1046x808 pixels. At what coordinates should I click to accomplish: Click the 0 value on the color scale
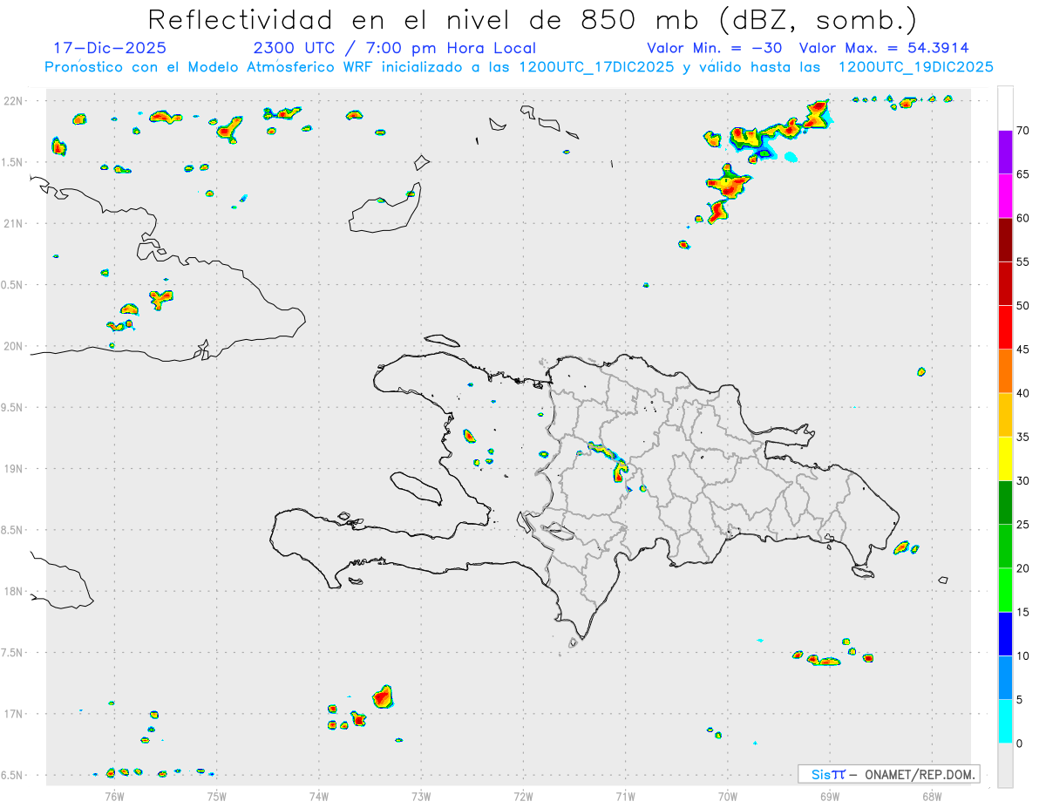(x=1020, y=743)
